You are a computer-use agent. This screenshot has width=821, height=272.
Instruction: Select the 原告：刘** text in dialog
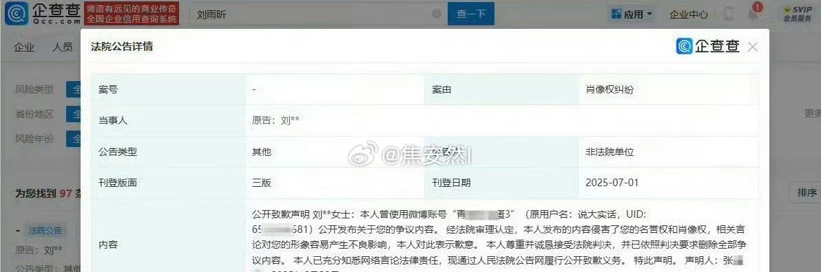click(276, 121)
